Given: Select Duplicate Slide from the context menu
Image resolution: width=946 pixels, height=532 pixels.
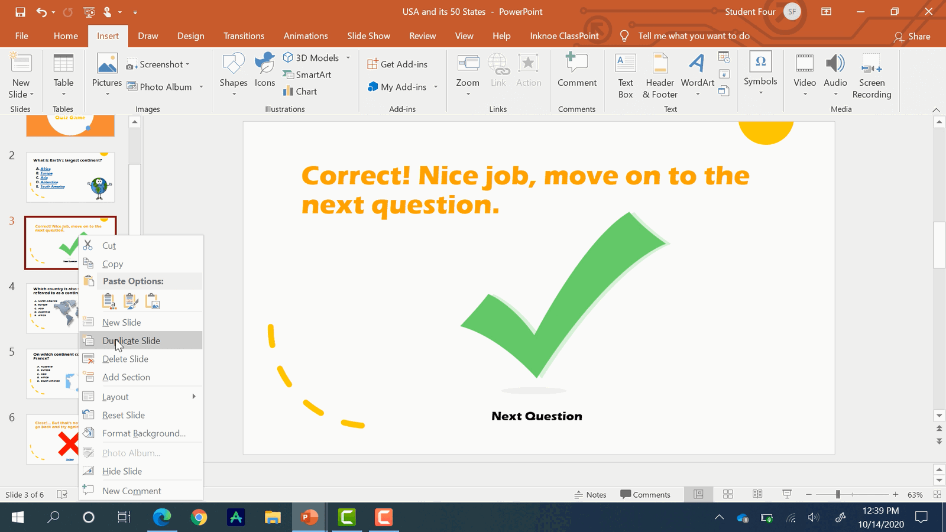Looking at the screenshot, I should point(141,340).
